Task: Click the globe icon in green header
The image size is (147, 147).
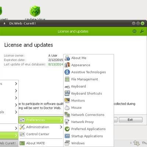Action: pos(135,31)
